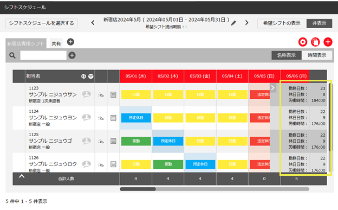The width and height of the screenshot is (338, 210).
Task: Select the 05/03 (金) column header
Action: 200,77
